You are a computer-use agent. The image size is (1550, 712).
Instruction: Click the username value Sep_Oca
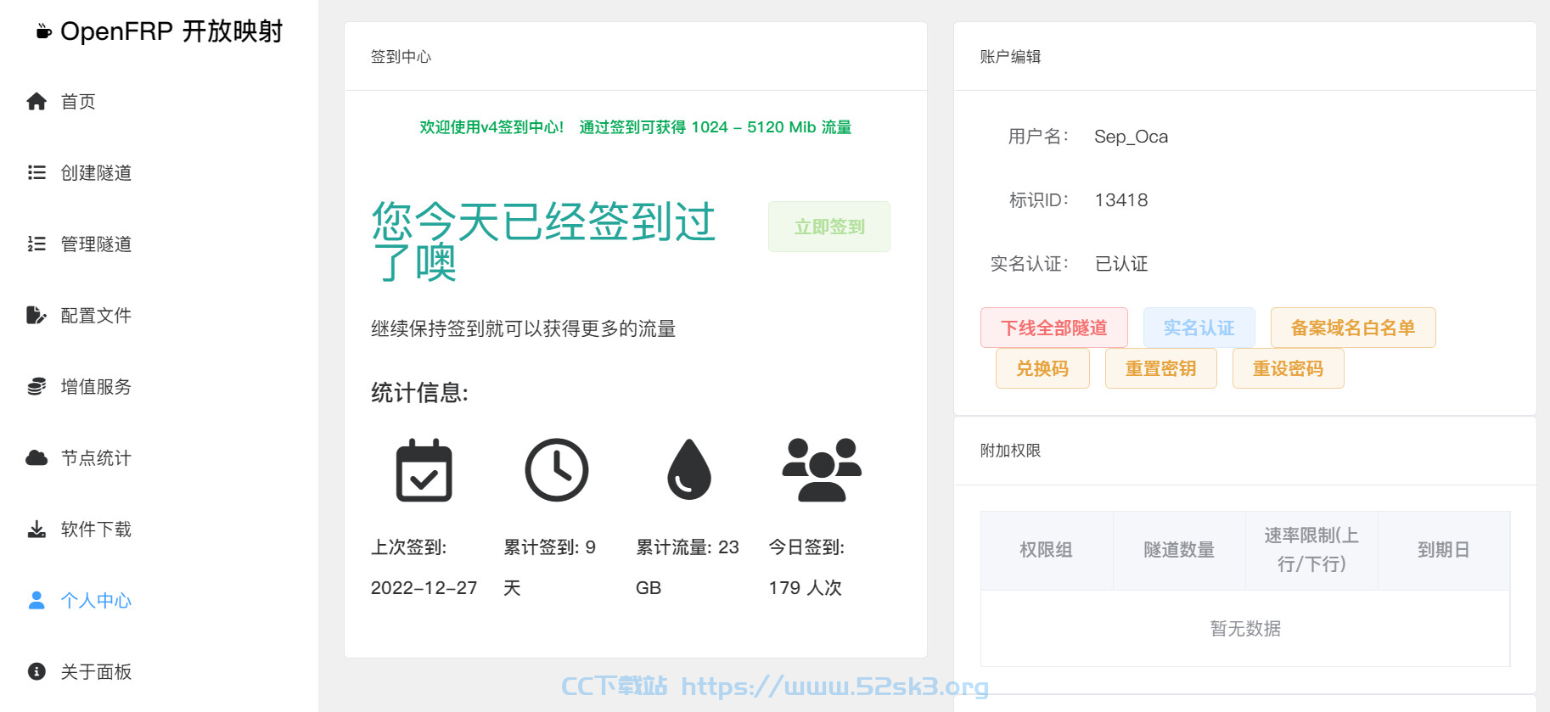(1131, 137)
